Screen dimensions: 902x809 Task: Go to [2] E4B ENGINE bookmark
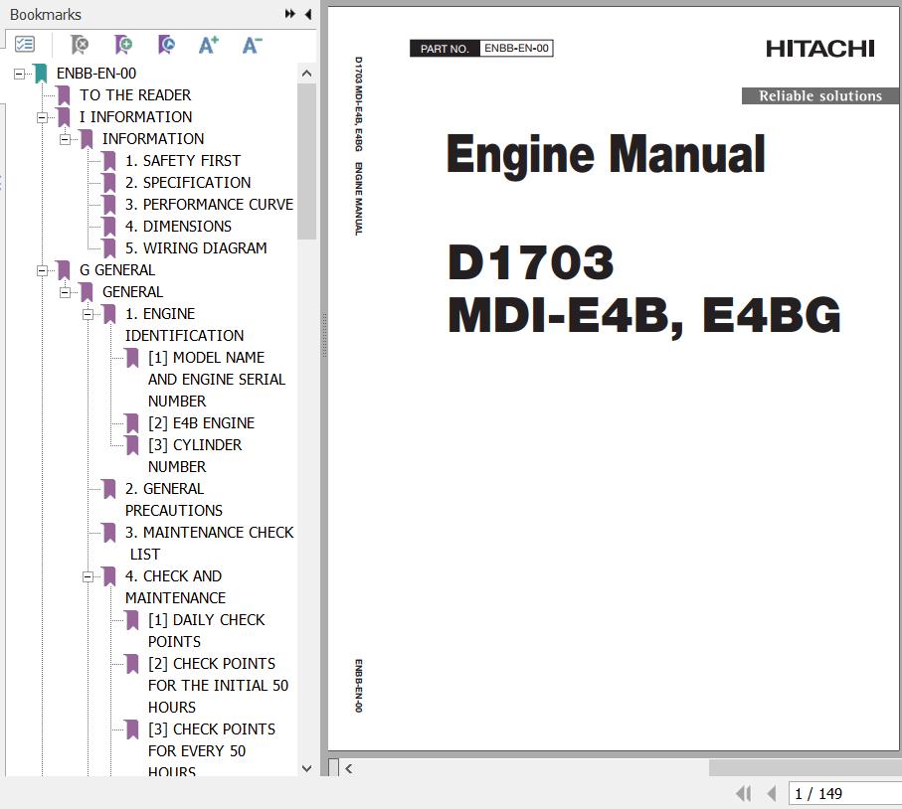pyautogui.click(x=201, y=422)
